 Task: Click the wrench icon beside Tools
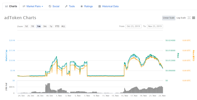coord(66,6)
